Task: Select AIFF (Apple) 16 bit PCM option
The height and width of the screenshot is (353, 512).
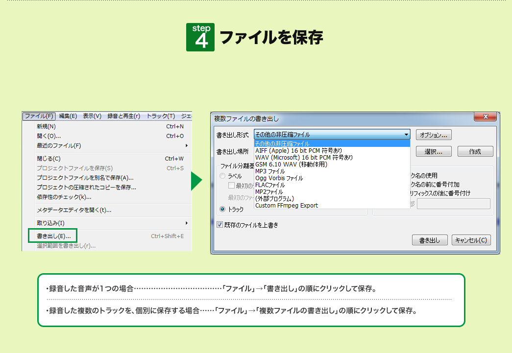Action: (332, 150)
